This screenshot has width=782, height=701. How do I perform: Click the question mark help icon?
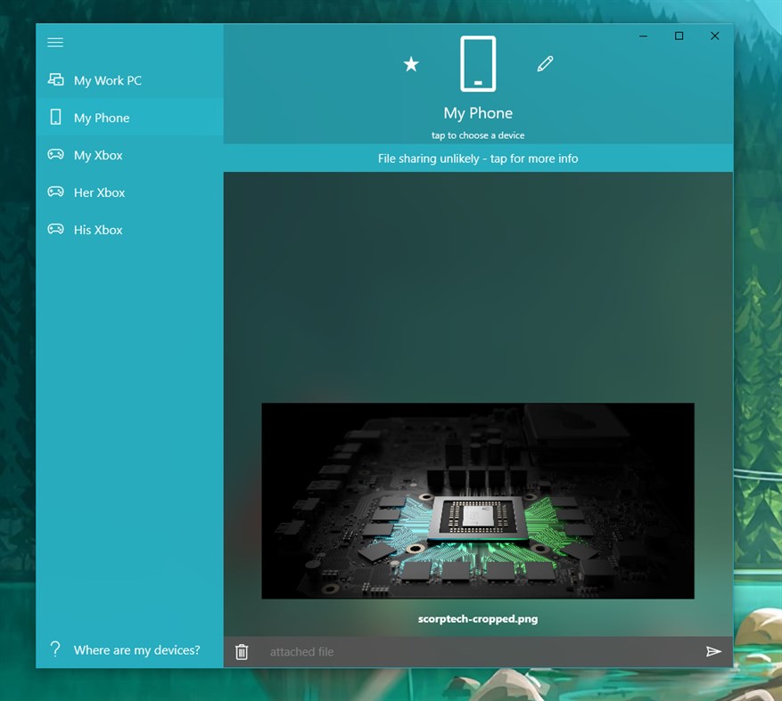pos(55,649)
